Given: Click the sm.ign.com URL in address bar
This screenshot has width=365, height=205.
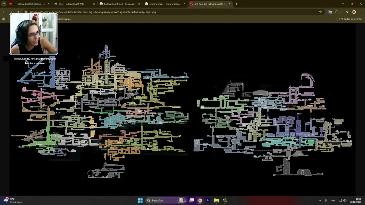Looking at the screenshot, I should [93, 12].
